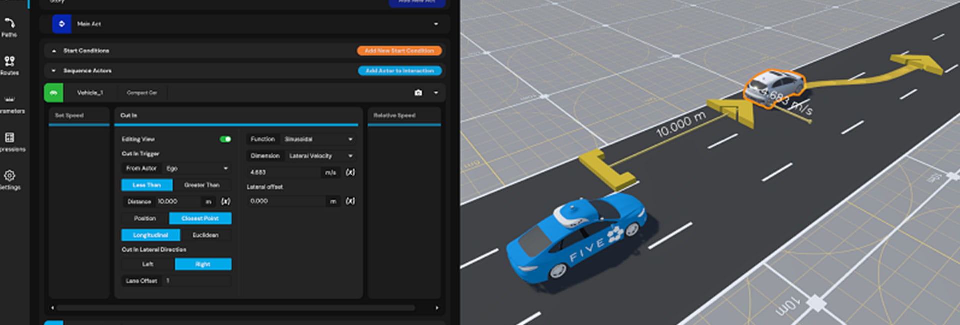This screenshot has width=960, height=325.
Task: Open the Dimension dropdown showing Lateral Velocity
Action: 320,156
